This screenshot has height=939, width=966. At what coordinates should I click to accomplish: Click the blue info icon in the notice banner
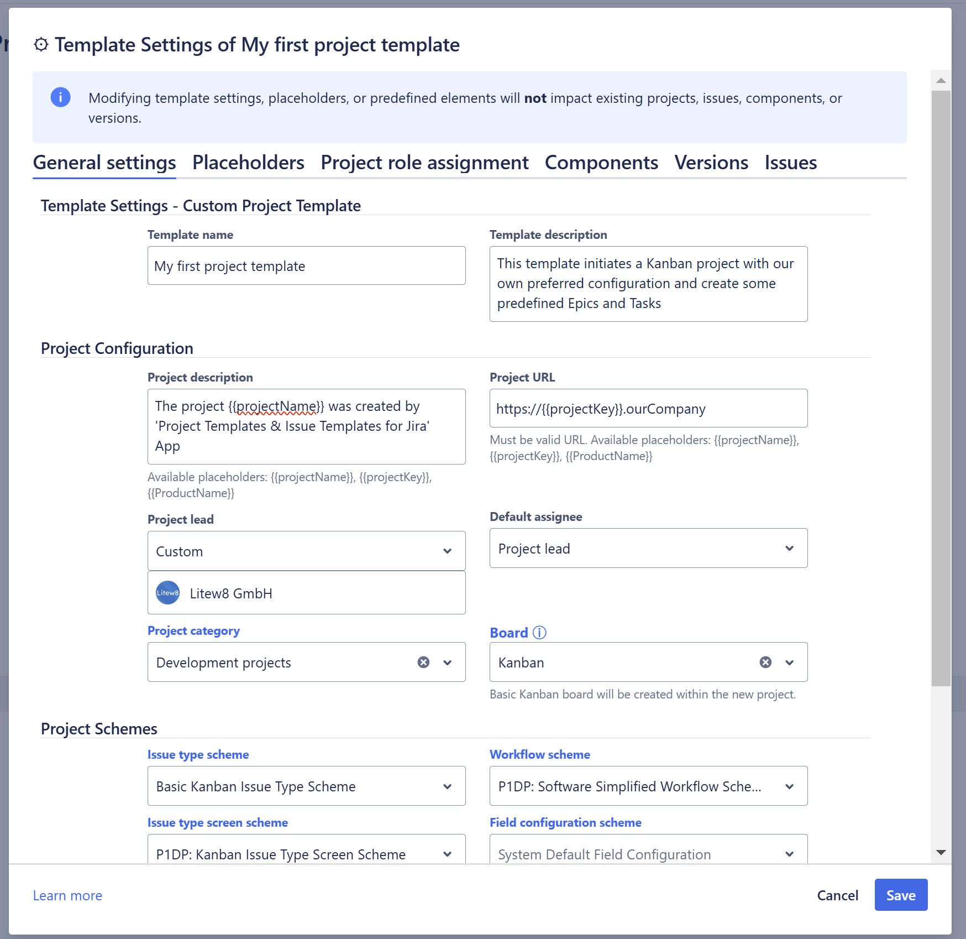coord(60,97)
